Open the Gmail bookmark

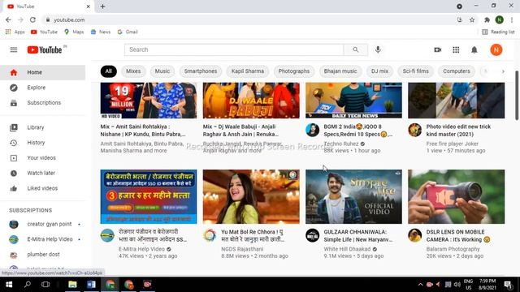pyautogui.click(x=128, y=32)
